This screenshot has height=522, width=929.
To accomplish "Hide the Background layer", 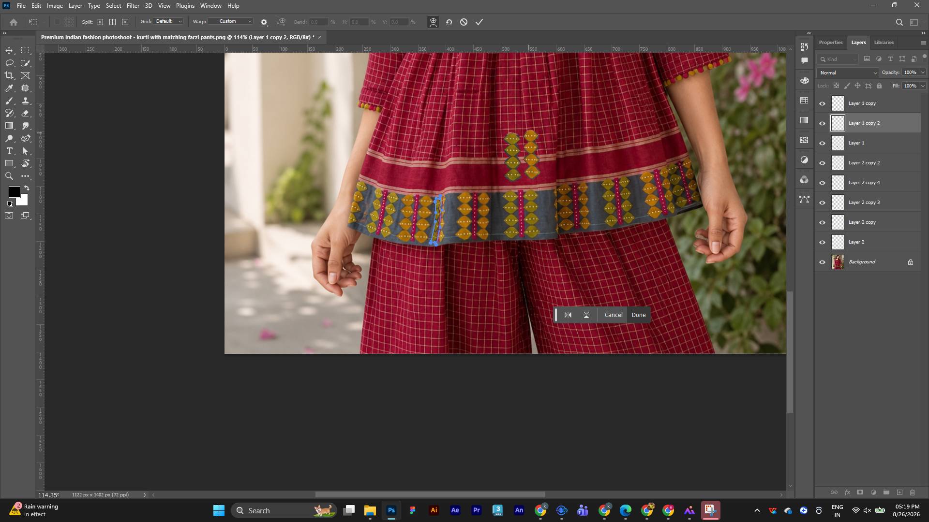I will 822,262.
